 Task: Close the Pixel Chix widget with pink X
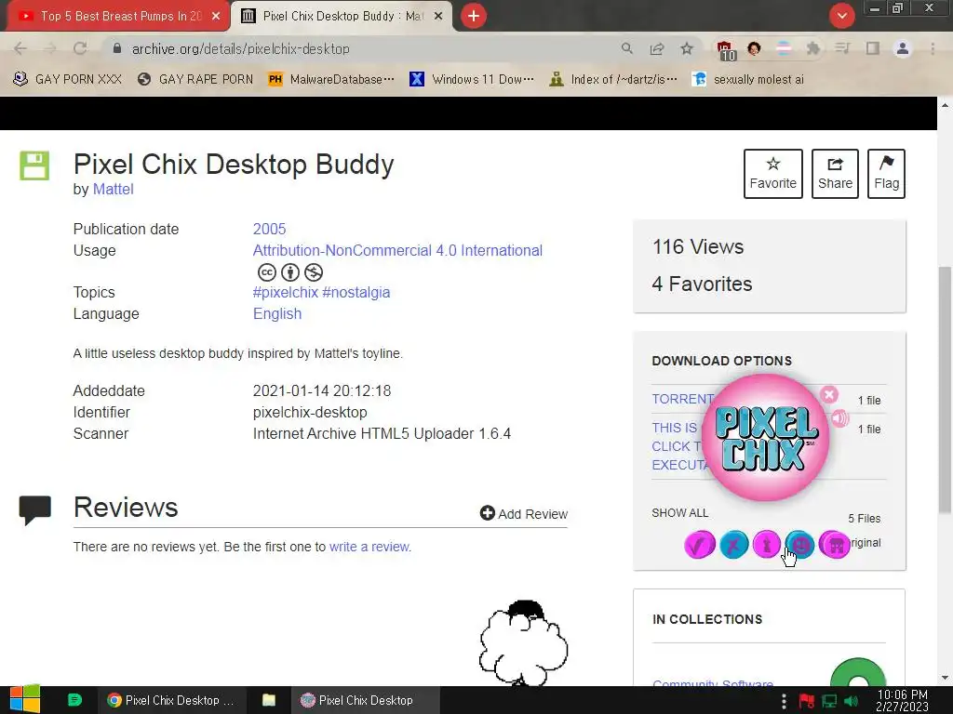pyautogui.click(x=829, y=394)
